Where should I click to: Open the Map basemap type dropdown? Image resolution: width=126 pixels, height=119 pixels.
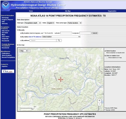coord(24,51)
